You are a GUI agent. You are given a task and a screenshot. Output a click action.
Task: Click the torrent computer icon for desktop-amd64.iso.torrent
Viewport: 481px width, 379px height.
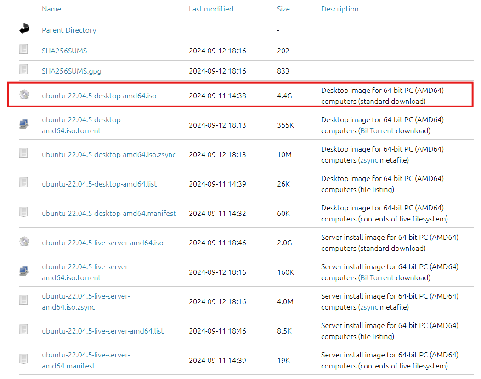point(24,124)
